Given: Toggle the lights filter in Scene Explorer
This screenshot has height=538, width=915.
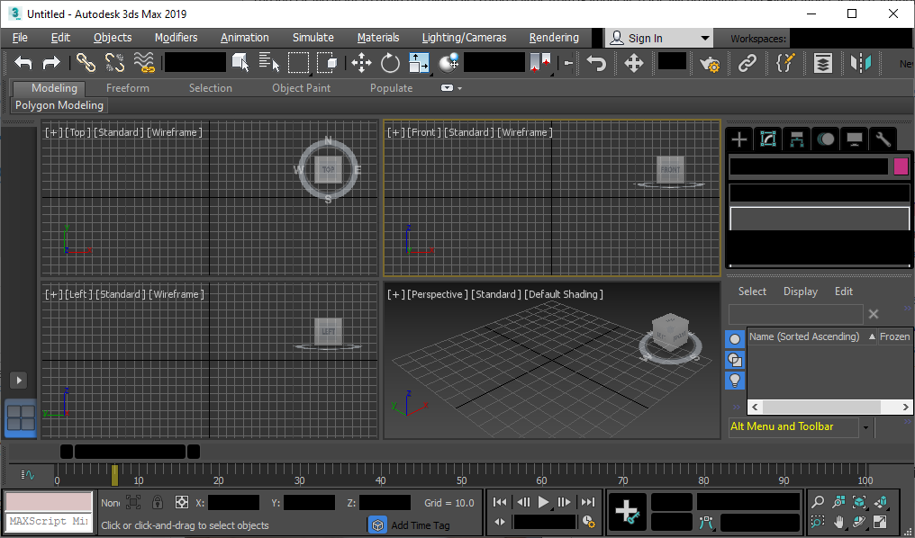Looking at the screenshot, I should (735, 380).
